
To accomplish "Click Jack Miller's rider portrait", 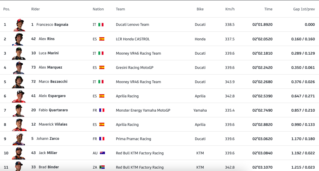I will (x=18, y=153).
